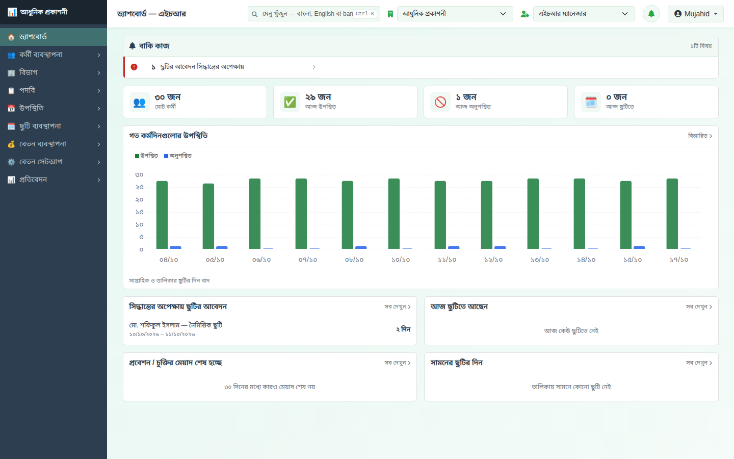This screenshot has width=734, height=459.
Task: Click the bell icon beside বাকি কাজ heading
Action: click(133, 46)
